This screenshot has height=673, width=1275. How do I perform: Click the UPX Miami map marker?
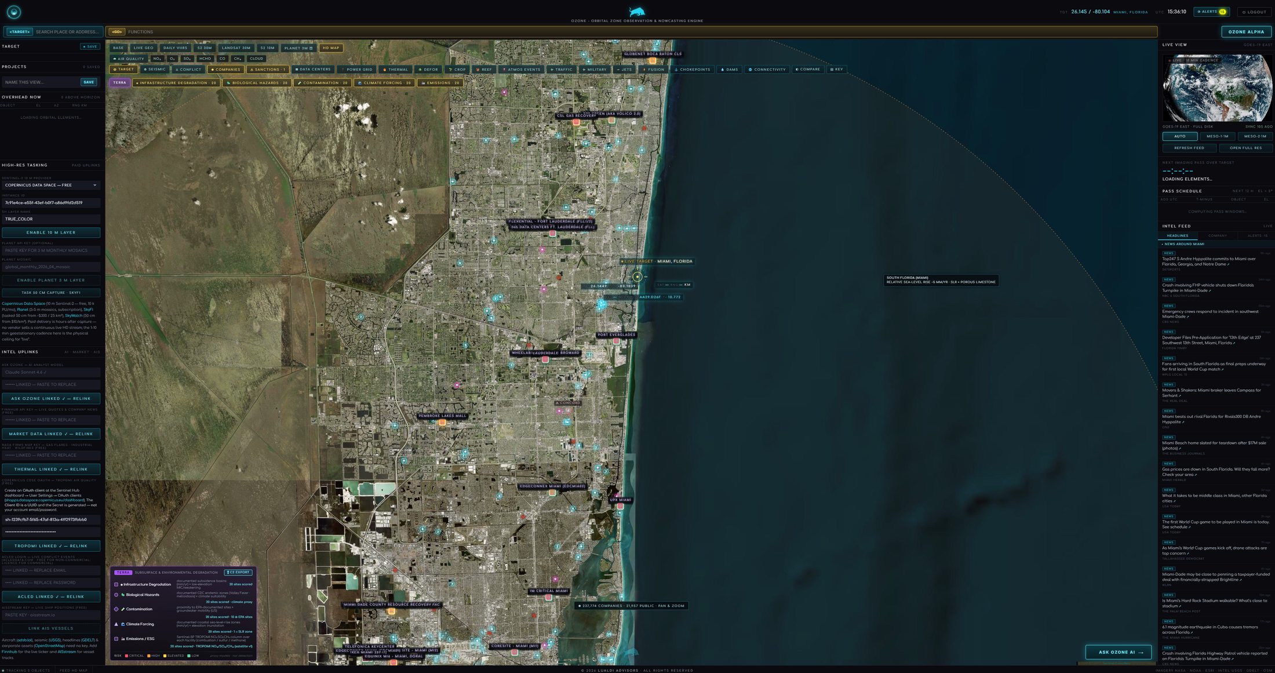click(620, 506)
